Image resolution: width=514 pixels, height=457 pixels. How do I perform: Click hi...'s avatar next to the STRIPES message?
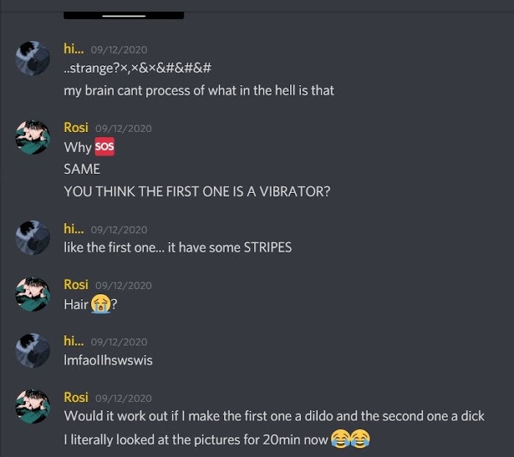33,238
